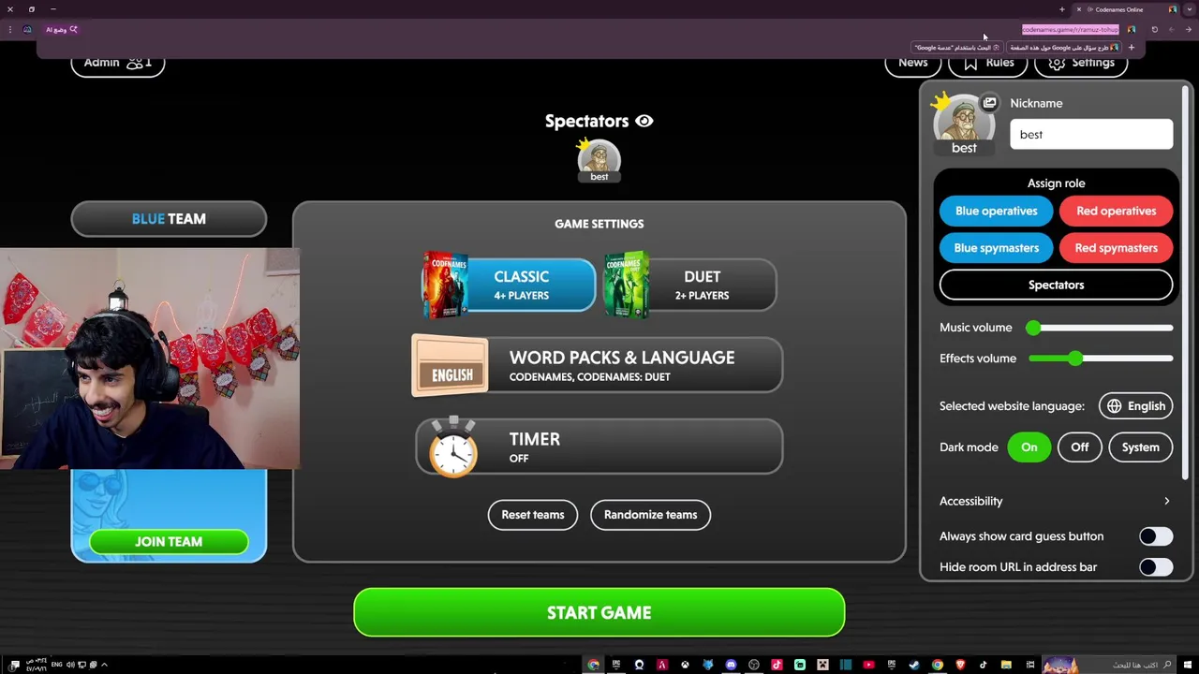The image size is (1199, 674).
Task: Select Duet 2+ players mode
Action: pos(690,286)
